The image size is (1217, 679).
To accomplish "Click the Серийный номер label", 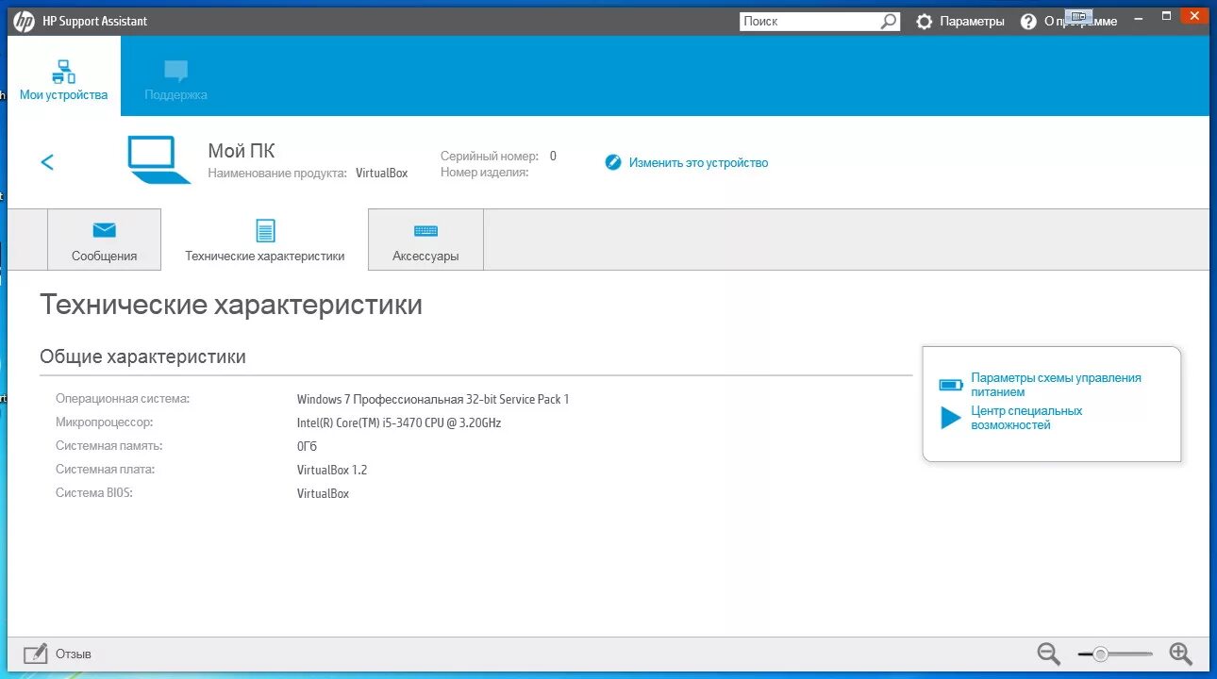I will click(490, 156).
